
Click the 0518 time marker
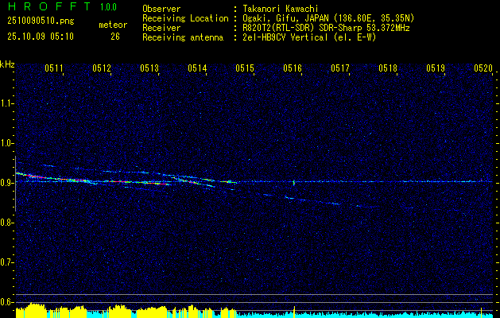(388, 68)
